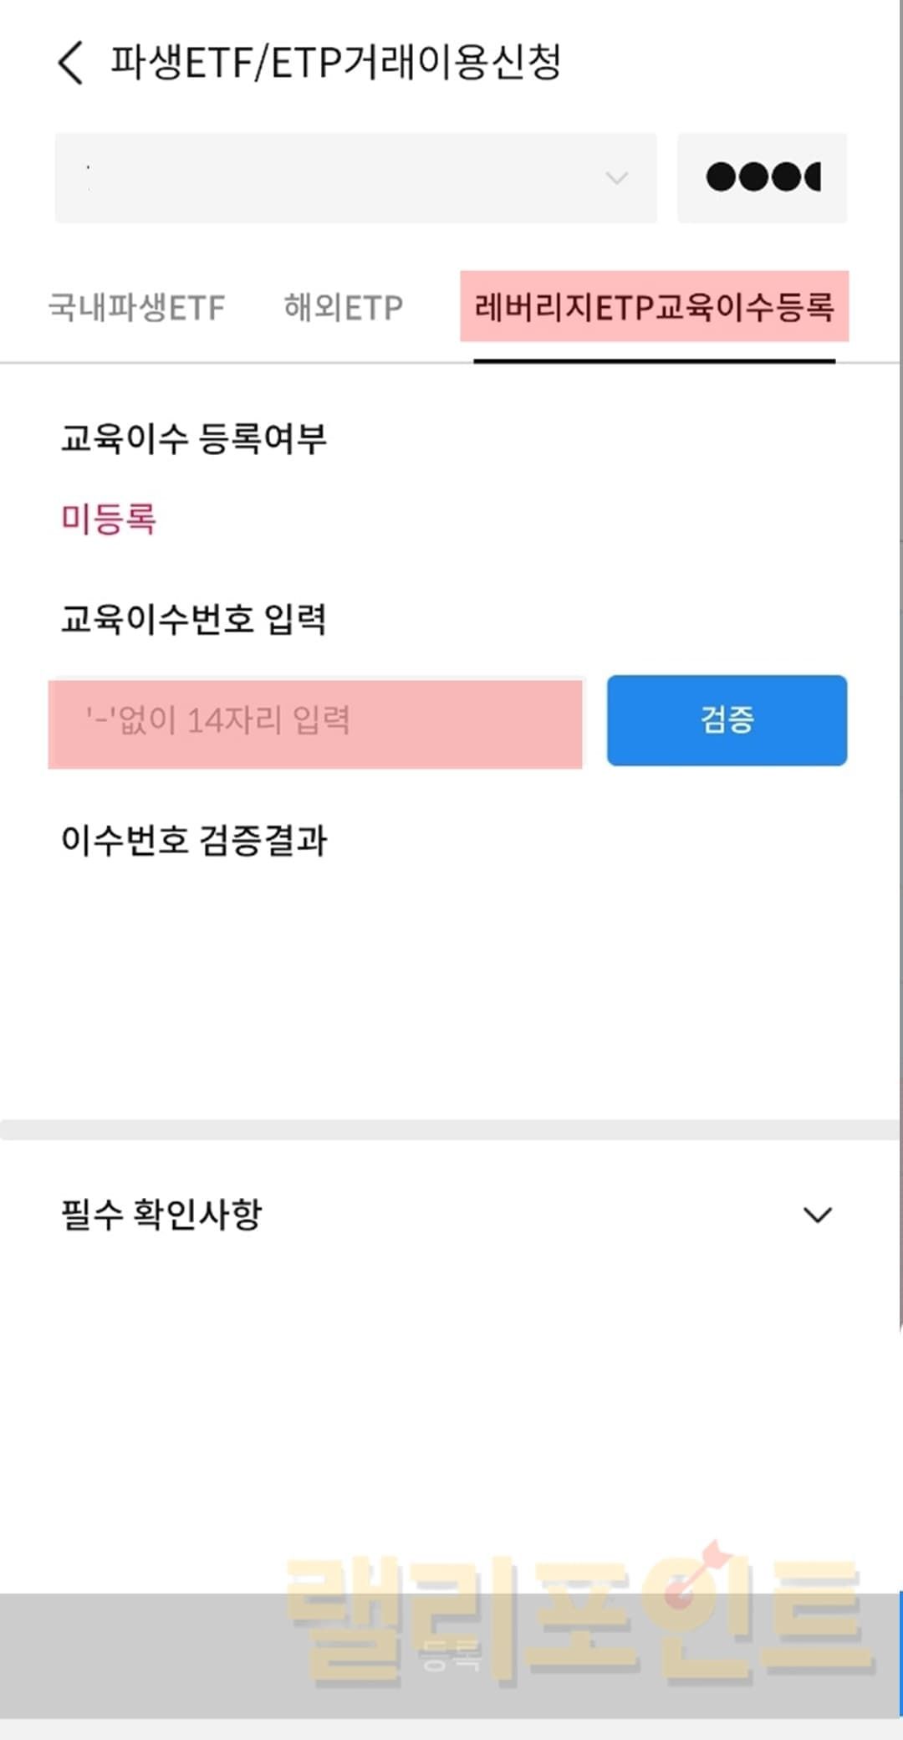Switch to the 국내파생ETF tab

pyautogui.click(x=136, y=308)
